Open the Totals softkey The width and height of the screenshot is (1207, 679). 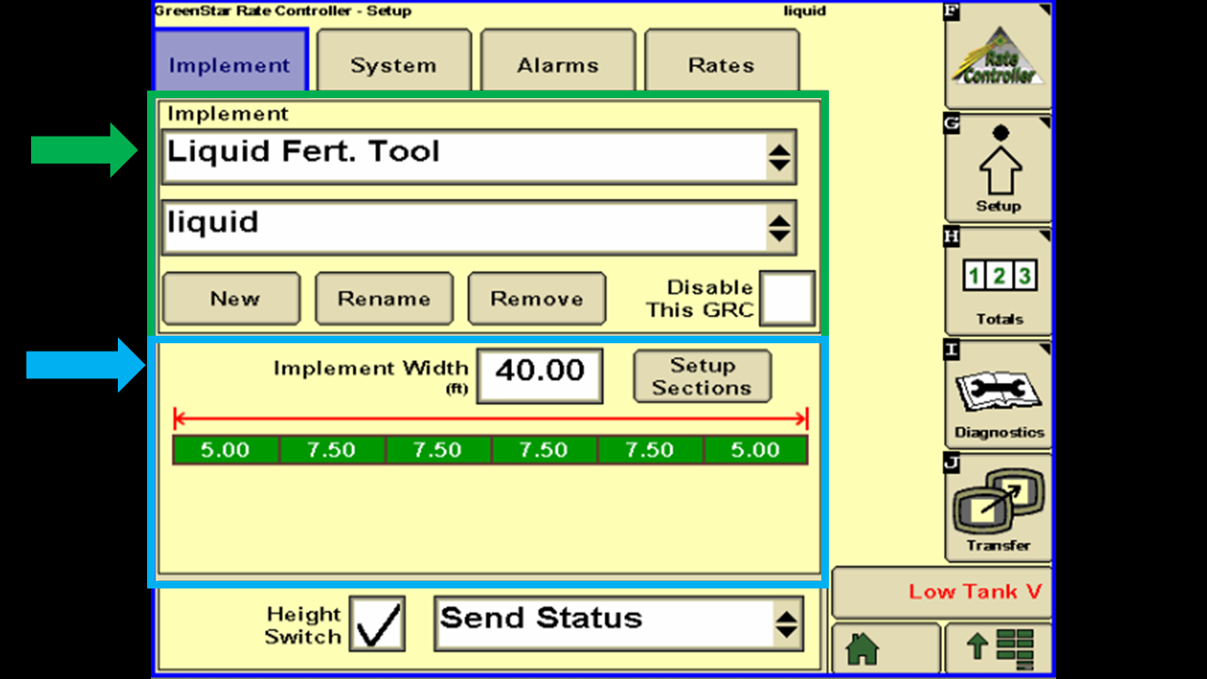(x=999, y=282)
